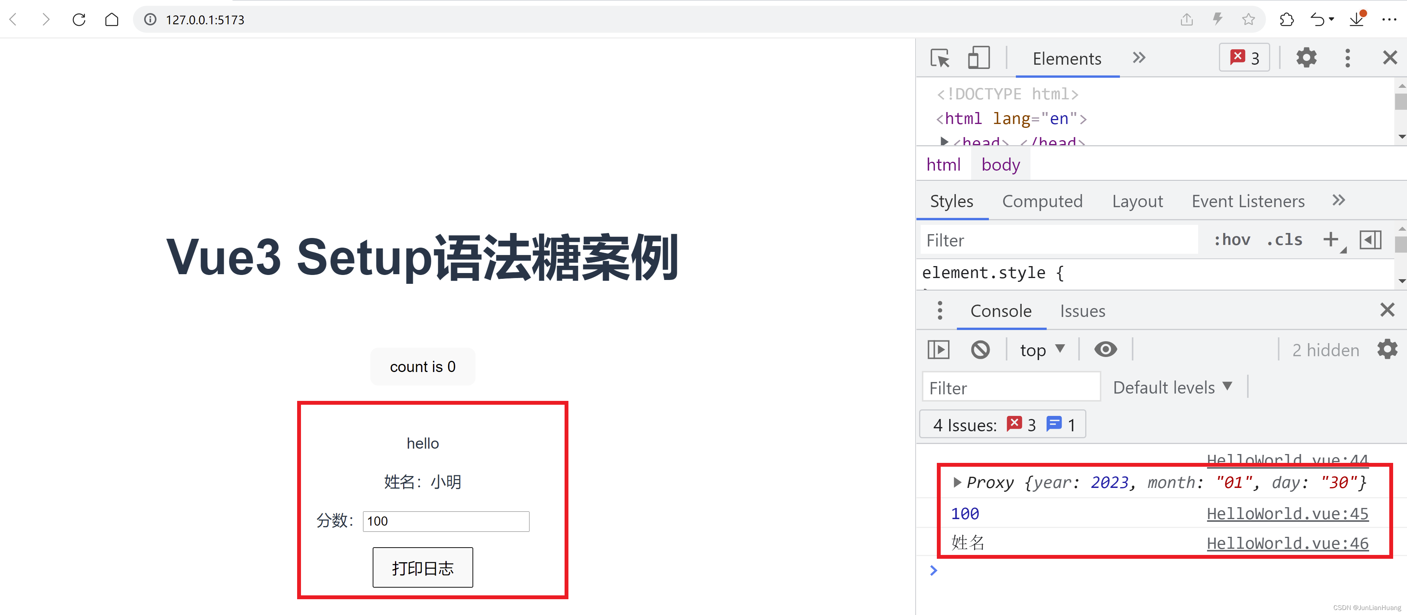This screenshot has width=1407, height=615.
Task: Open the browser three-dot menu
Action: click(x=1389, y=20)
